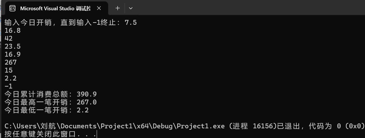Close the Microsoft Visual Studio console tab
The height and width of the screenshot is (138, 365).
tap(99, 8)
